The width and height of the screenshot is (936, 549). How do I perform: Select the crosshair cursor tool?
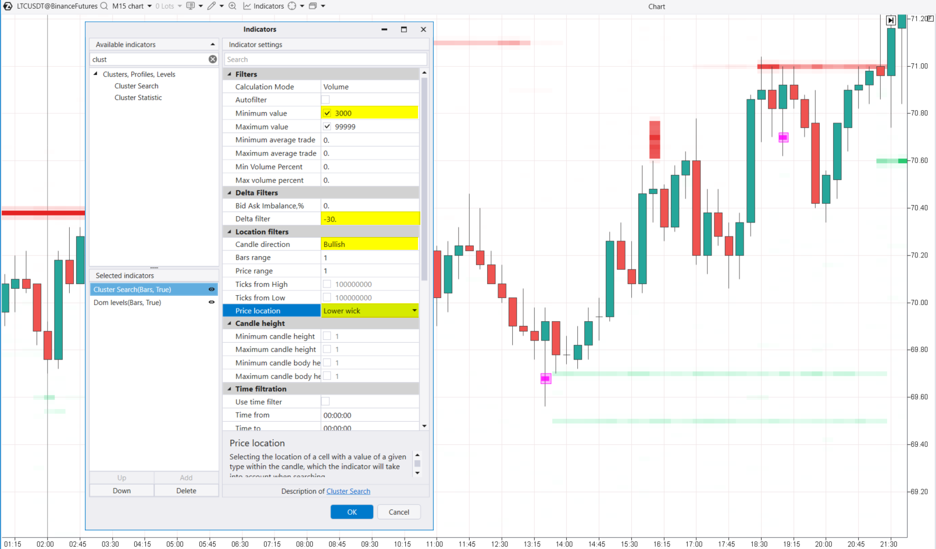pos(293,6)
